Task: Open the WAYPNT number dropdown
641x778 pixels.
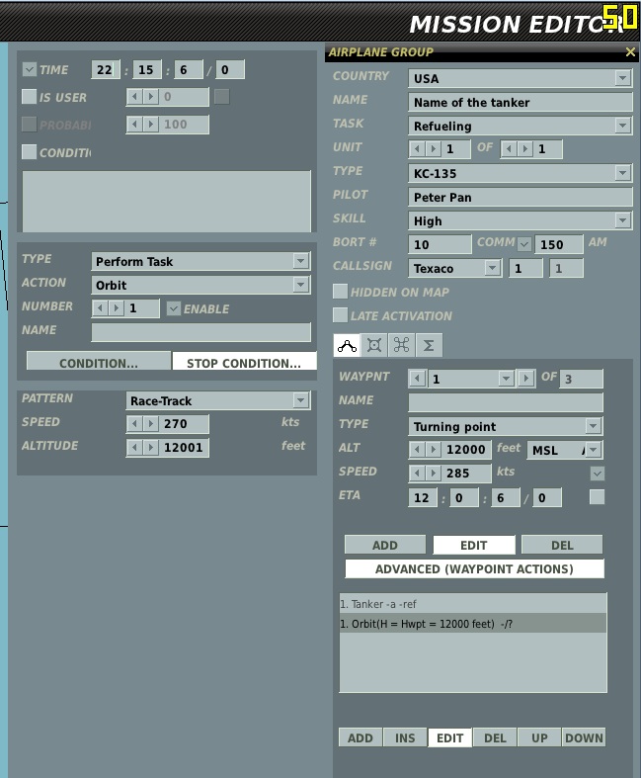Action: pos(506,379)
